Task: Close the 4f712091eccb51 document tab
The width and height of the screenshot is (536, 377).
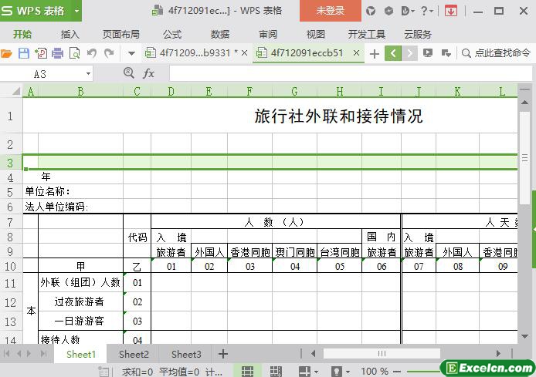Action: click(357, 53)
